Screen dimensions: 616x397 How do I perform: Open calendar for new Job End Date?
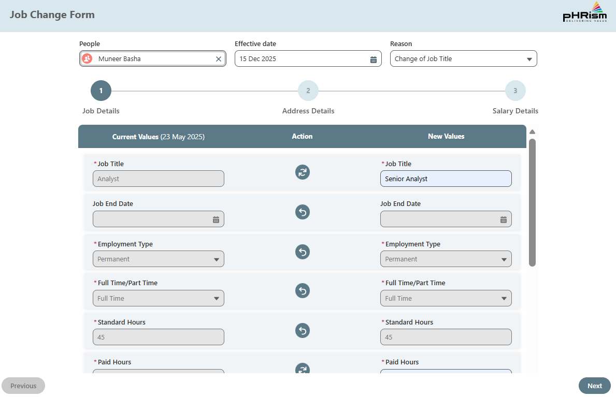pyautogui.click(x=503, y=219)
